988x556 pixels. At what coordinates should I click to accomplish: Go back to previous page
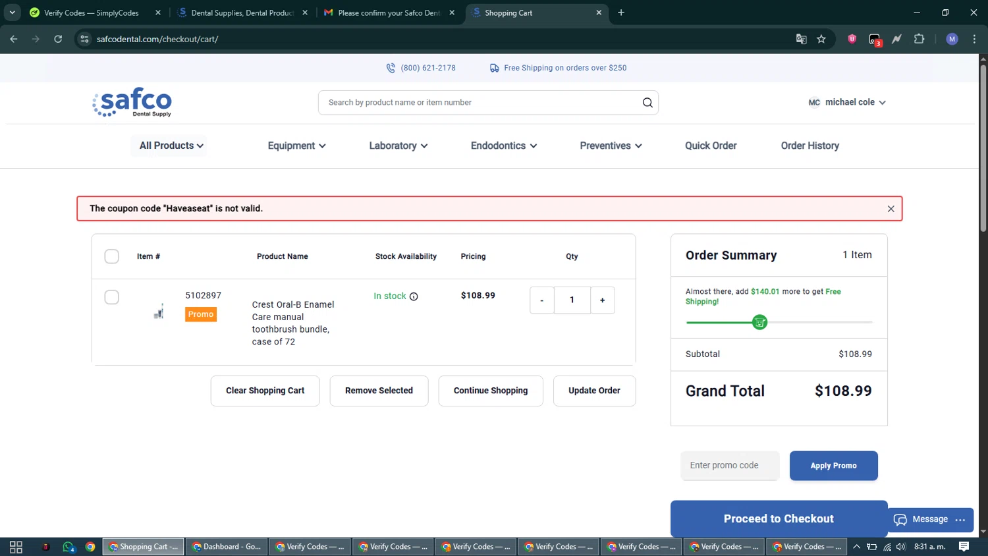(14, 39)
